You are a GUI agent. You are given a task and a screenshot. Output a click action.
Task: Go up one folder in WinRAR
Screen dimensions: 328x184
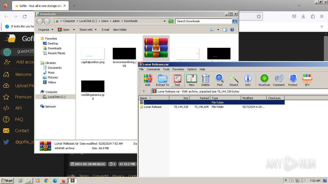pos(144,91)
